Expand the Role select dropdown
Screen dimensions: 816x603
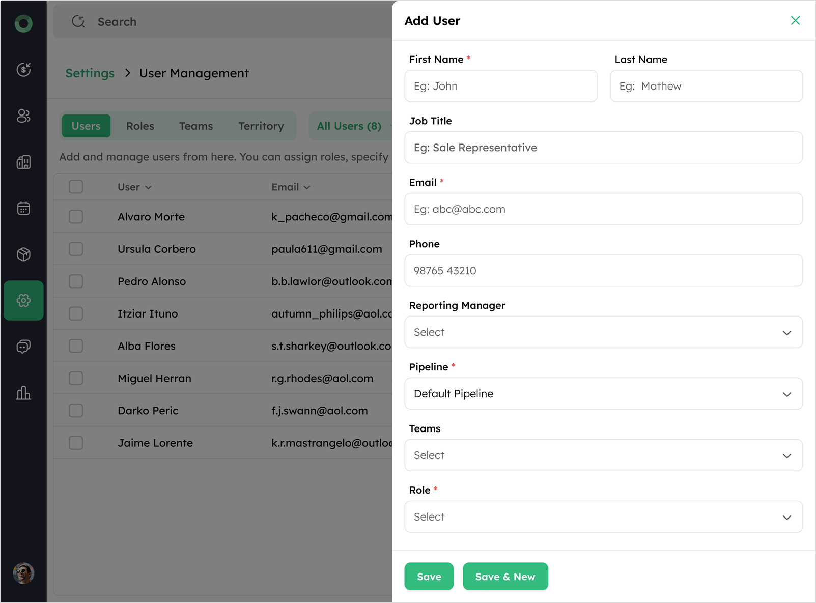(x=603, y=517)
